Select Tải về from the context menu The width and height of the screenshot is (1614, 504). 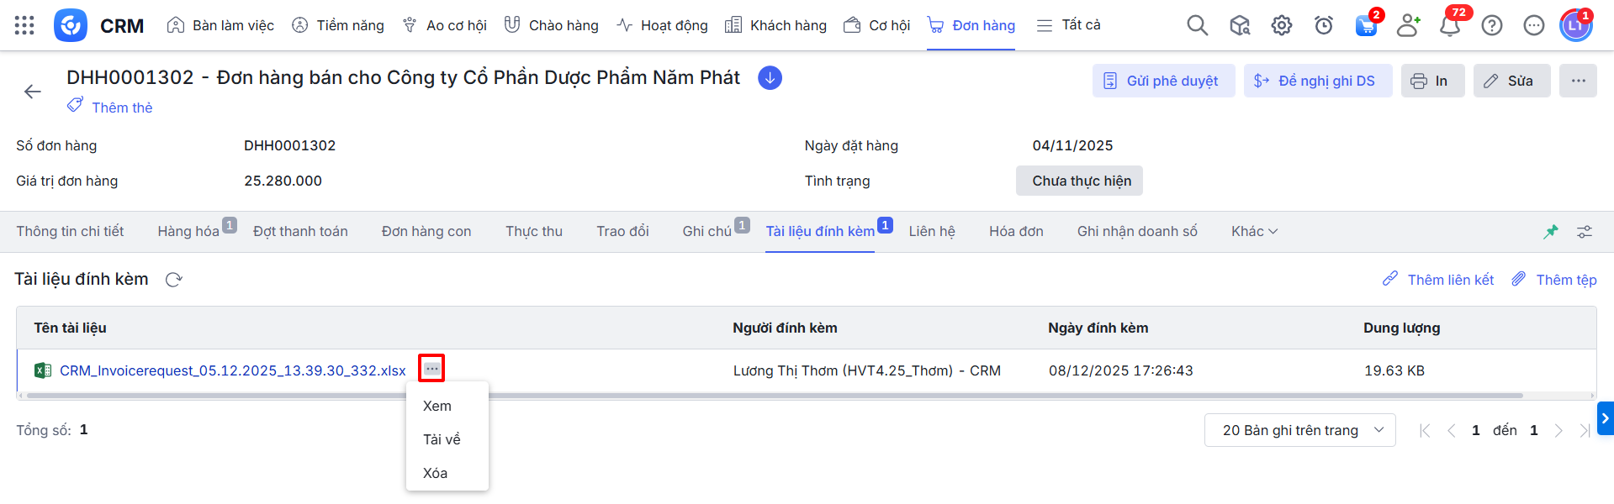442,439
